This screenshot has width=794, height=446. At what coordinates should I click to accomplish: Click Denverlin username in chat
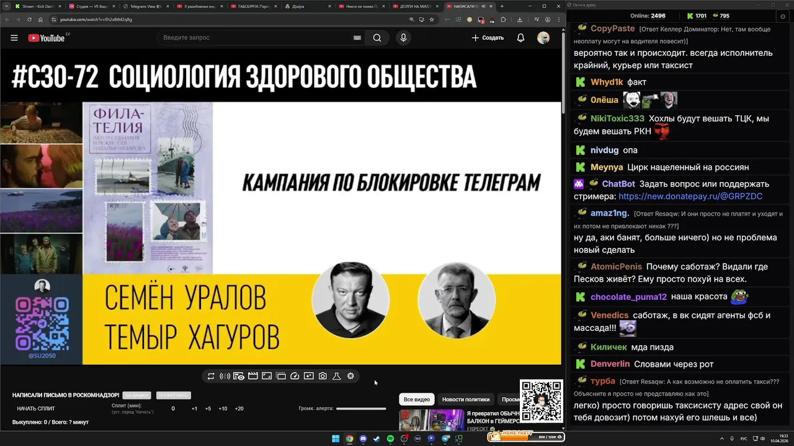tap(610, 364)
